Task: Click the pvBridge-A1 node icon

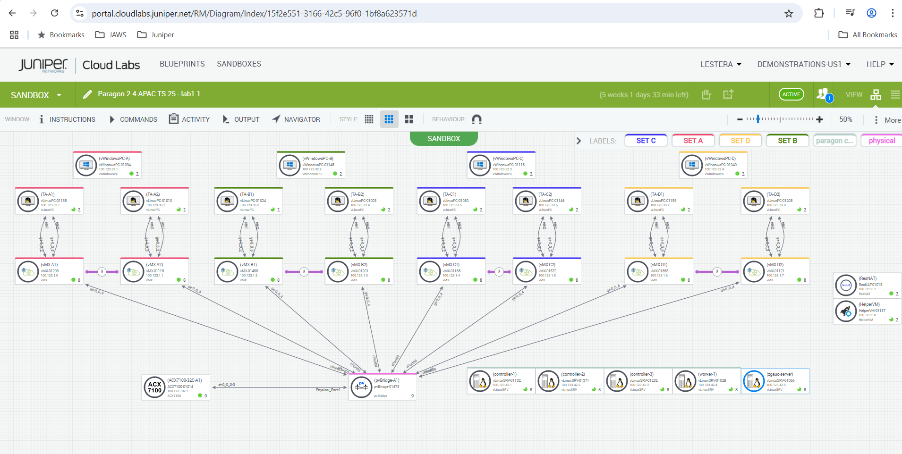Action: 361,387
